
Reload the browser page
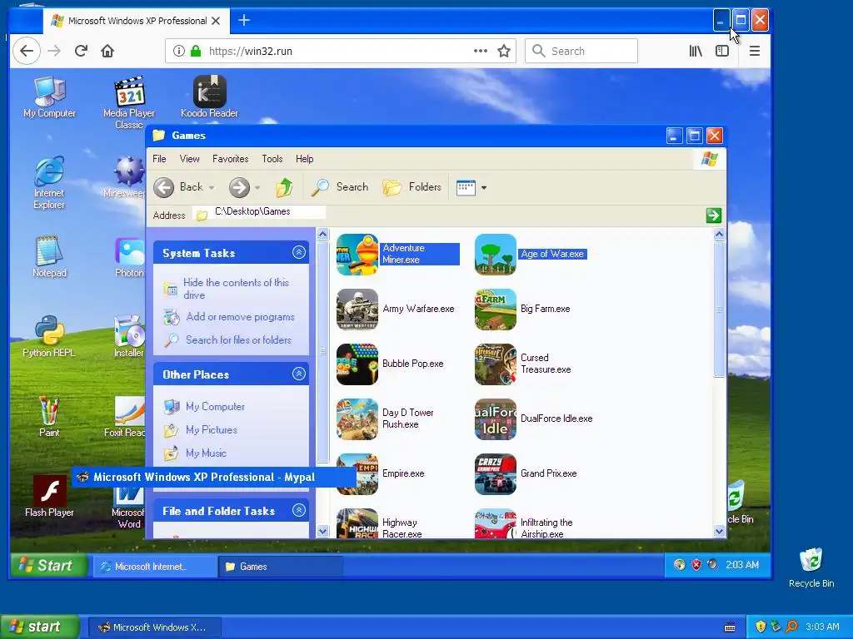[81, 51]
